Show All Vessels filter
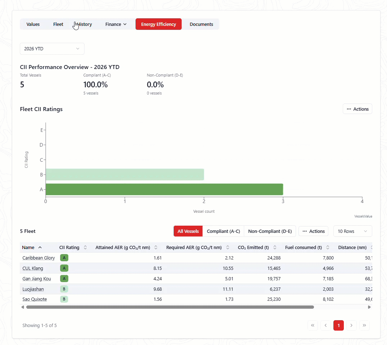 tap(188, 231)
